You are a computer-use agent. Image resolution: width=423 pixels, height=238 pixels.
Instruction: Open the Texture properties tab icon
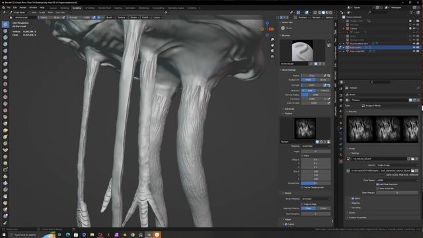(x=341, y=161)
